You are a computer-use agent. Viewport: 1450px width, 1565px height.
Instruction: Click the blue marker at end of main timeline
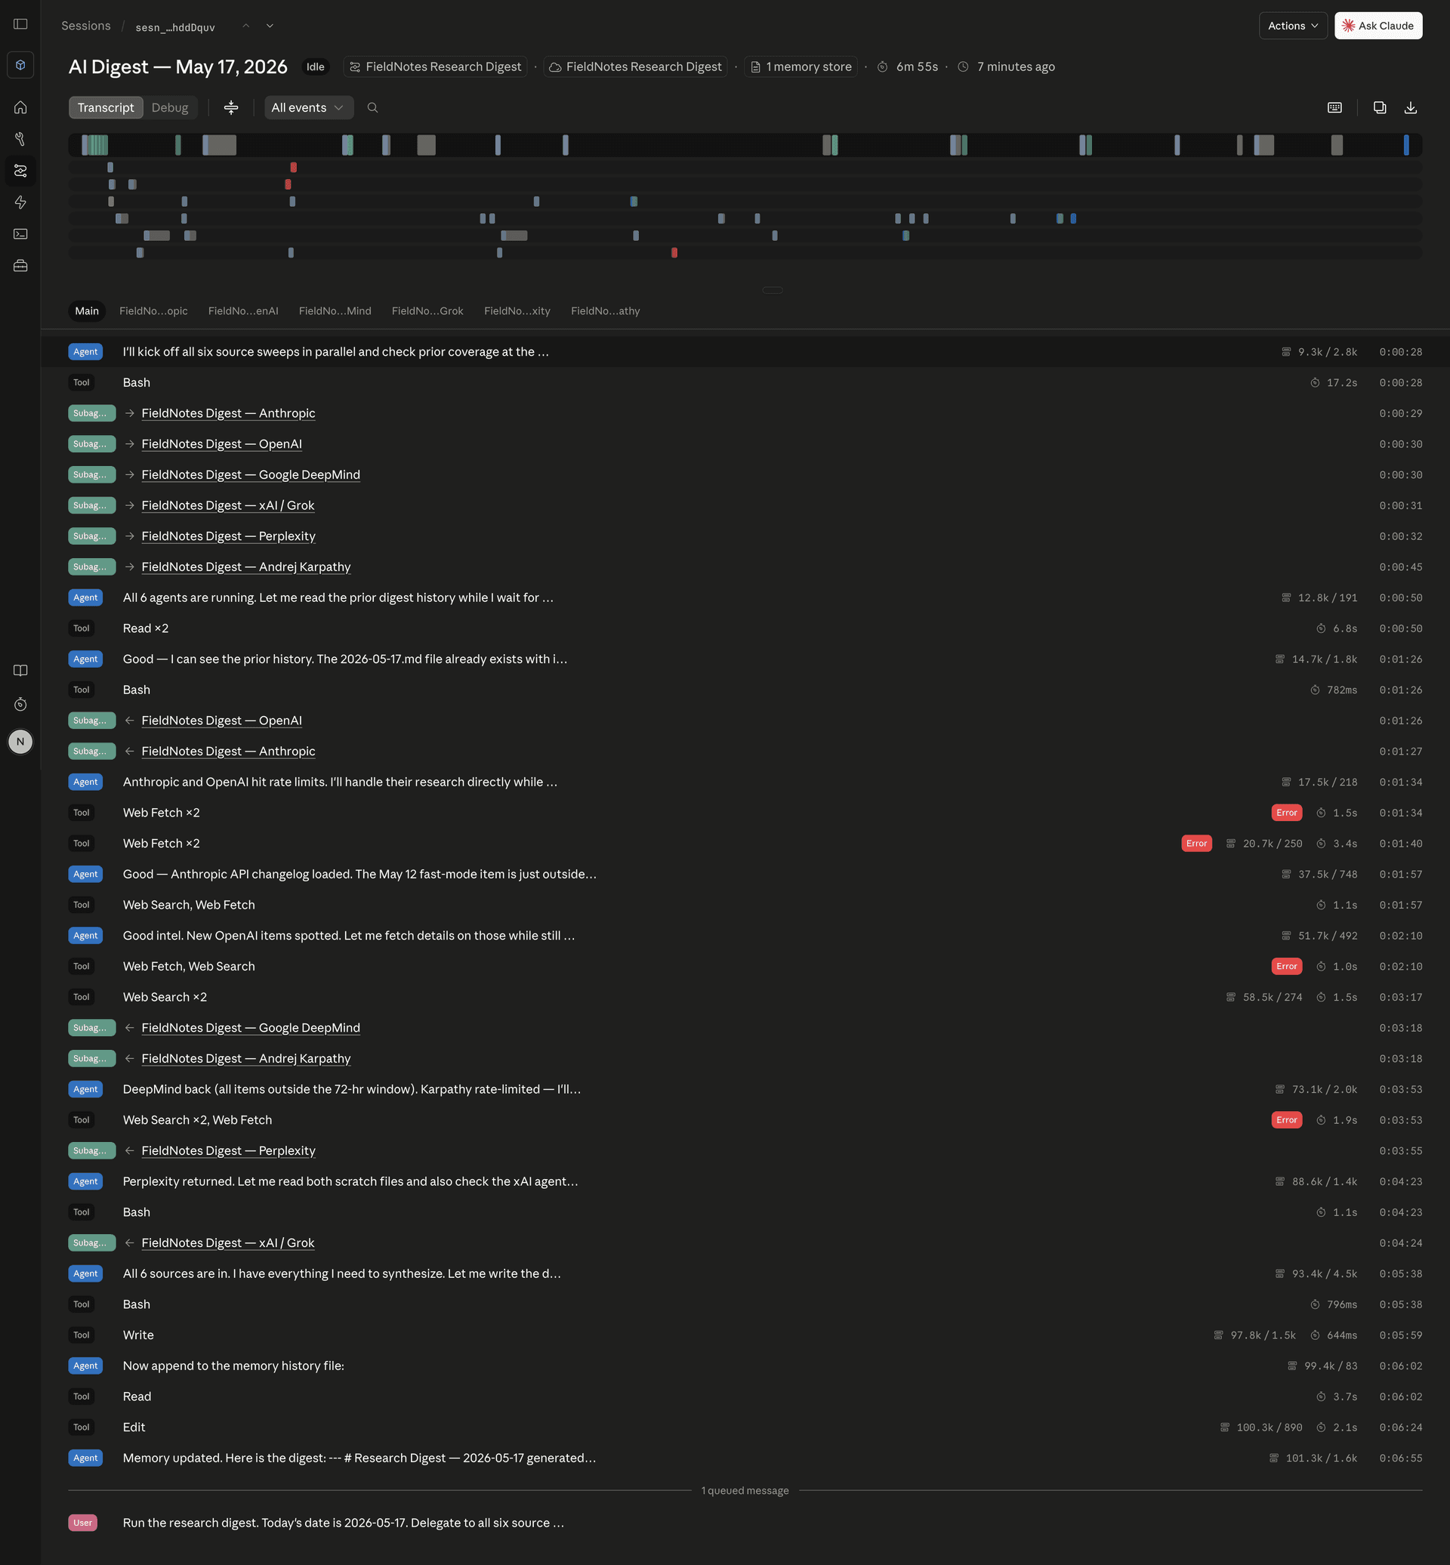click(1406, 144)
